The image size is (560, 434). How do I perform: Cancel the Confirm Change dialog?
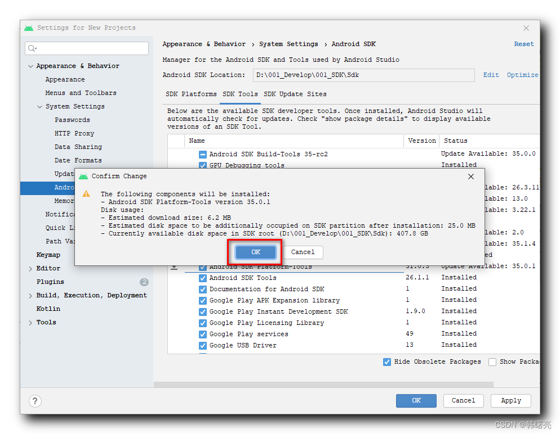pyautogui.click(x=303, y=252)
